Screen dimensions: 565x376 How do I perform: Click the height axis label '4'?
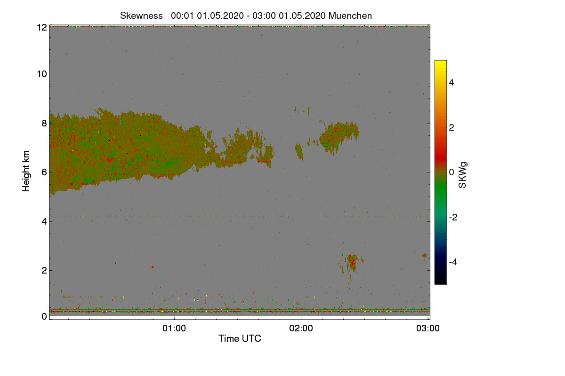(44, 221)
